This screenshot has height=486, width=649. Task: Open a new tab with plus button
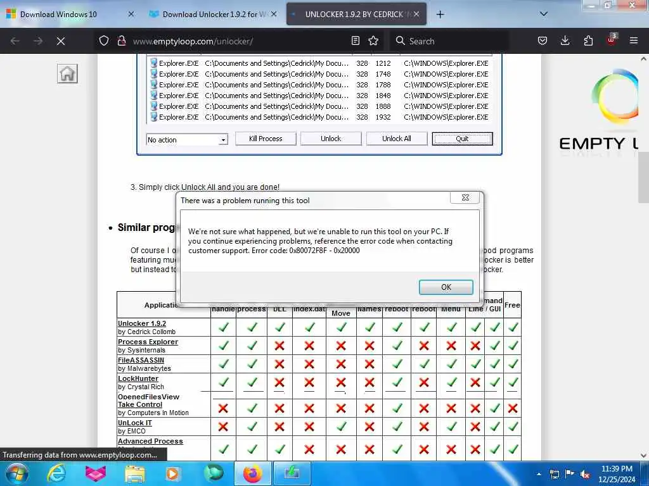click(x=440, y=15)
